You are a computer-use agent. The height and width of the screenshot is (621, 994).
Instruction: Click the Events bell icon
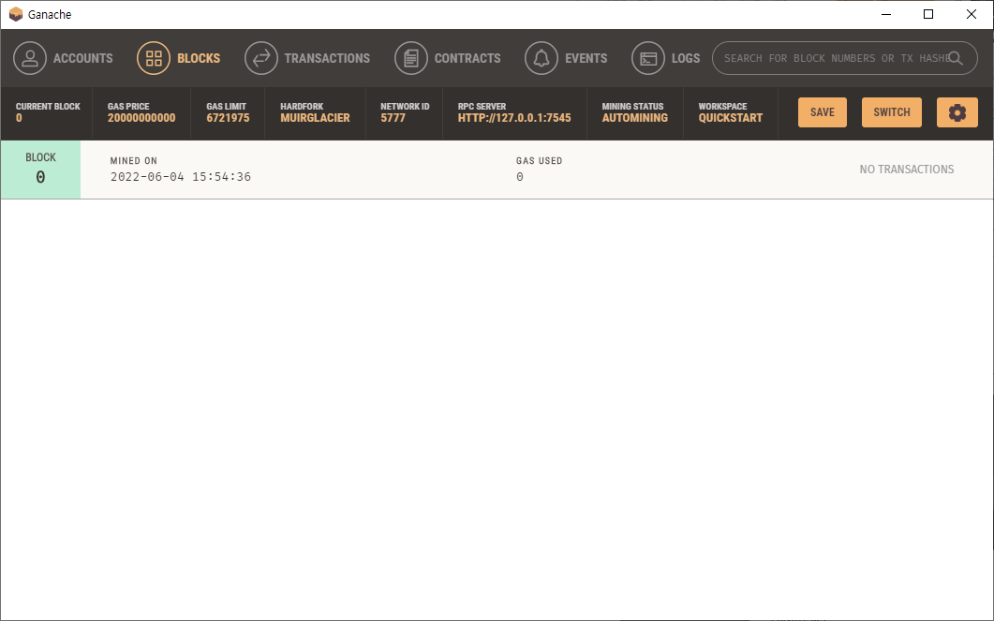(542, 58)
